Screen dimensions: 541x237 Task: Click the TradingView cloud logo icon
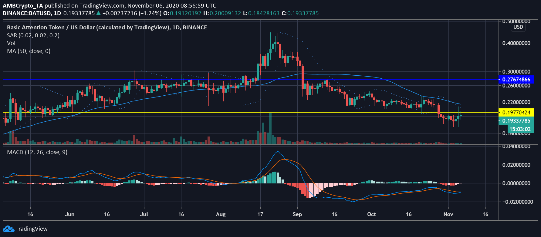point(8,229)
